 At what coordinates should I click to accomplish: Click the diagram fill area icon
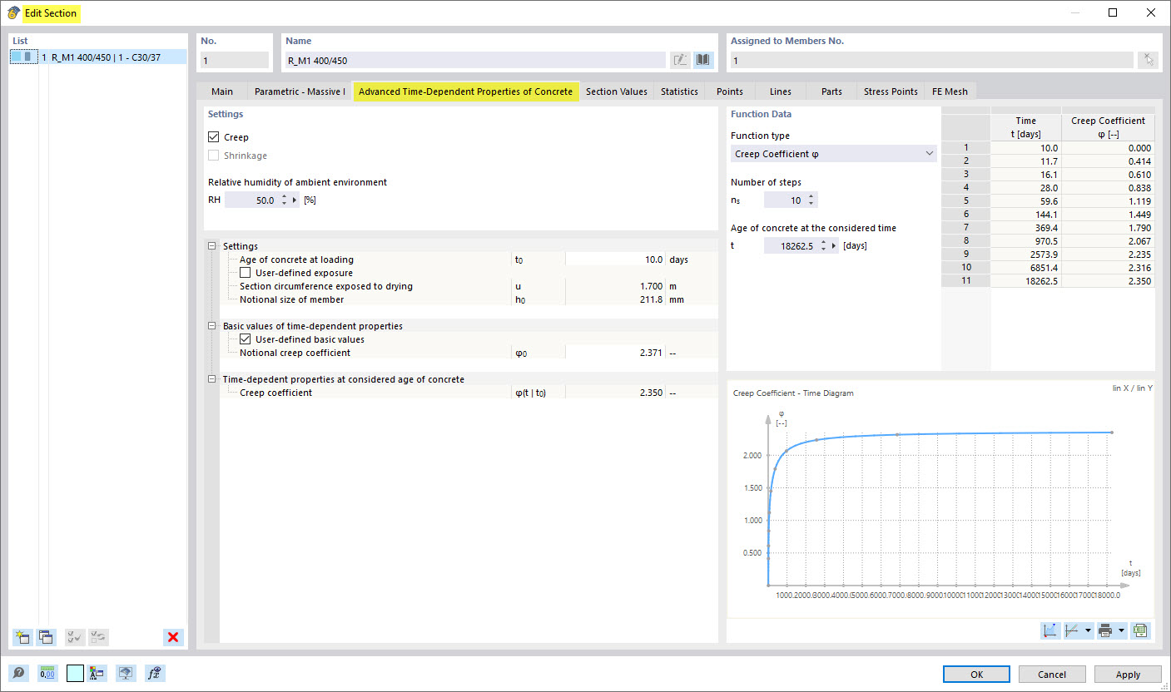coord(1050,630)
